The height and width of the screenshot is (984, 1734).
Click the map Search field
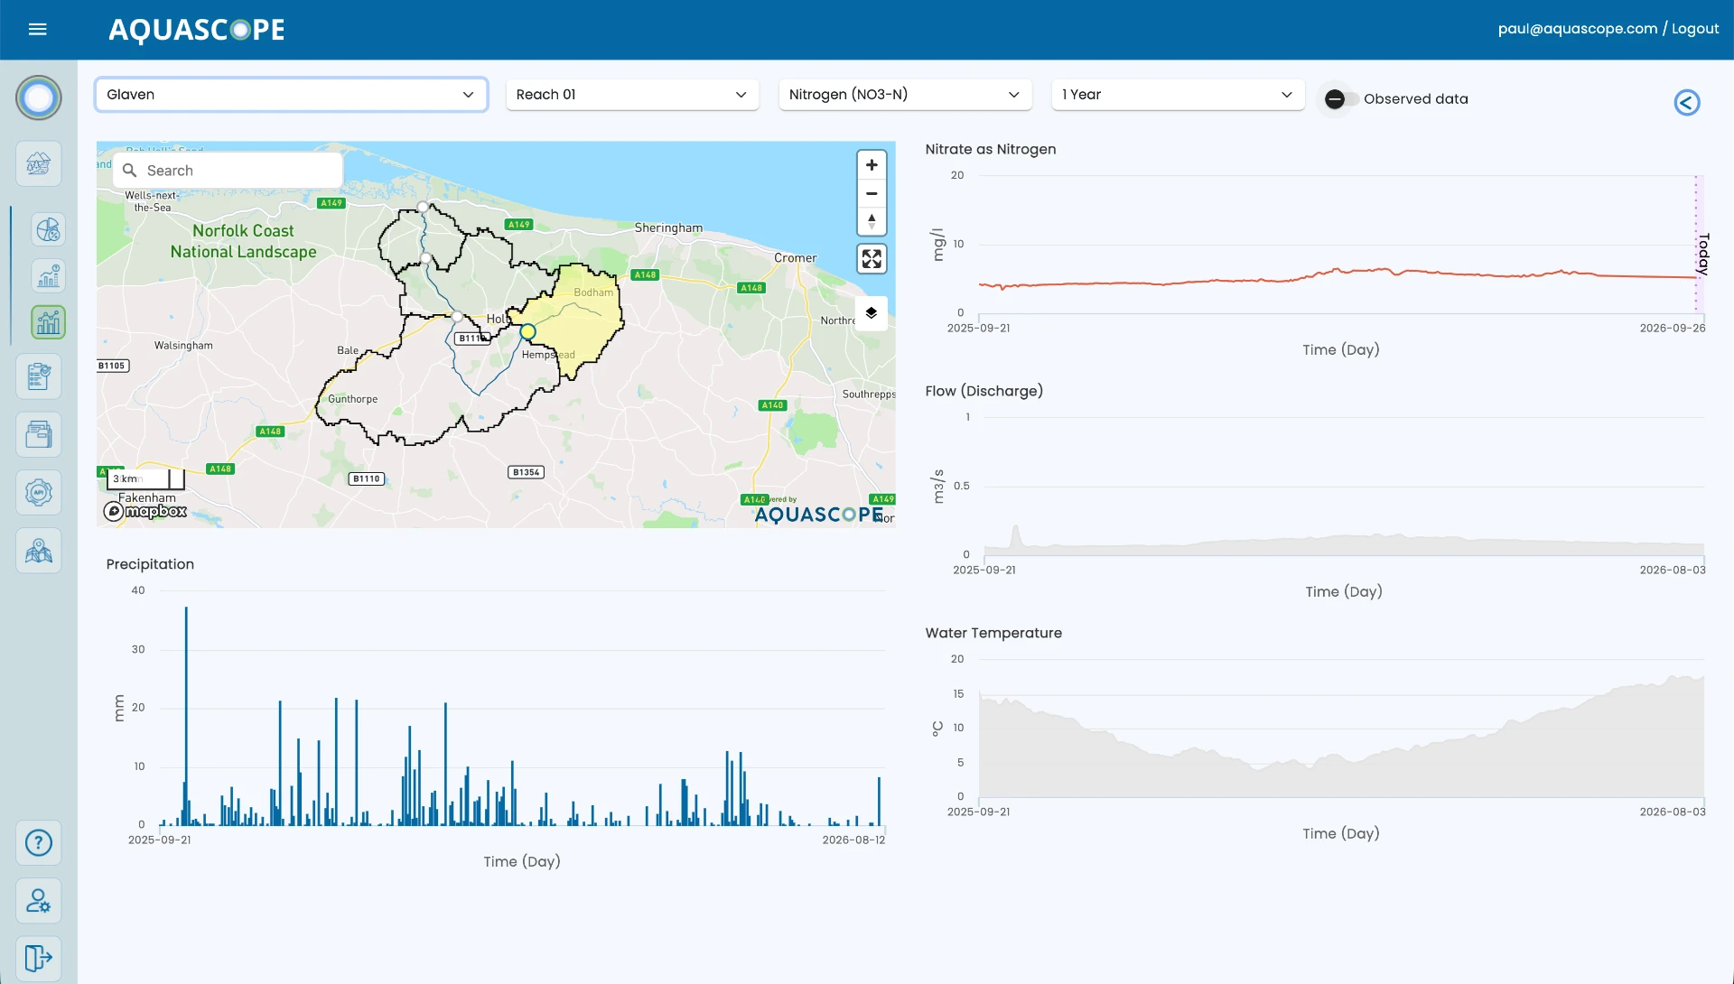click(228, 171)
